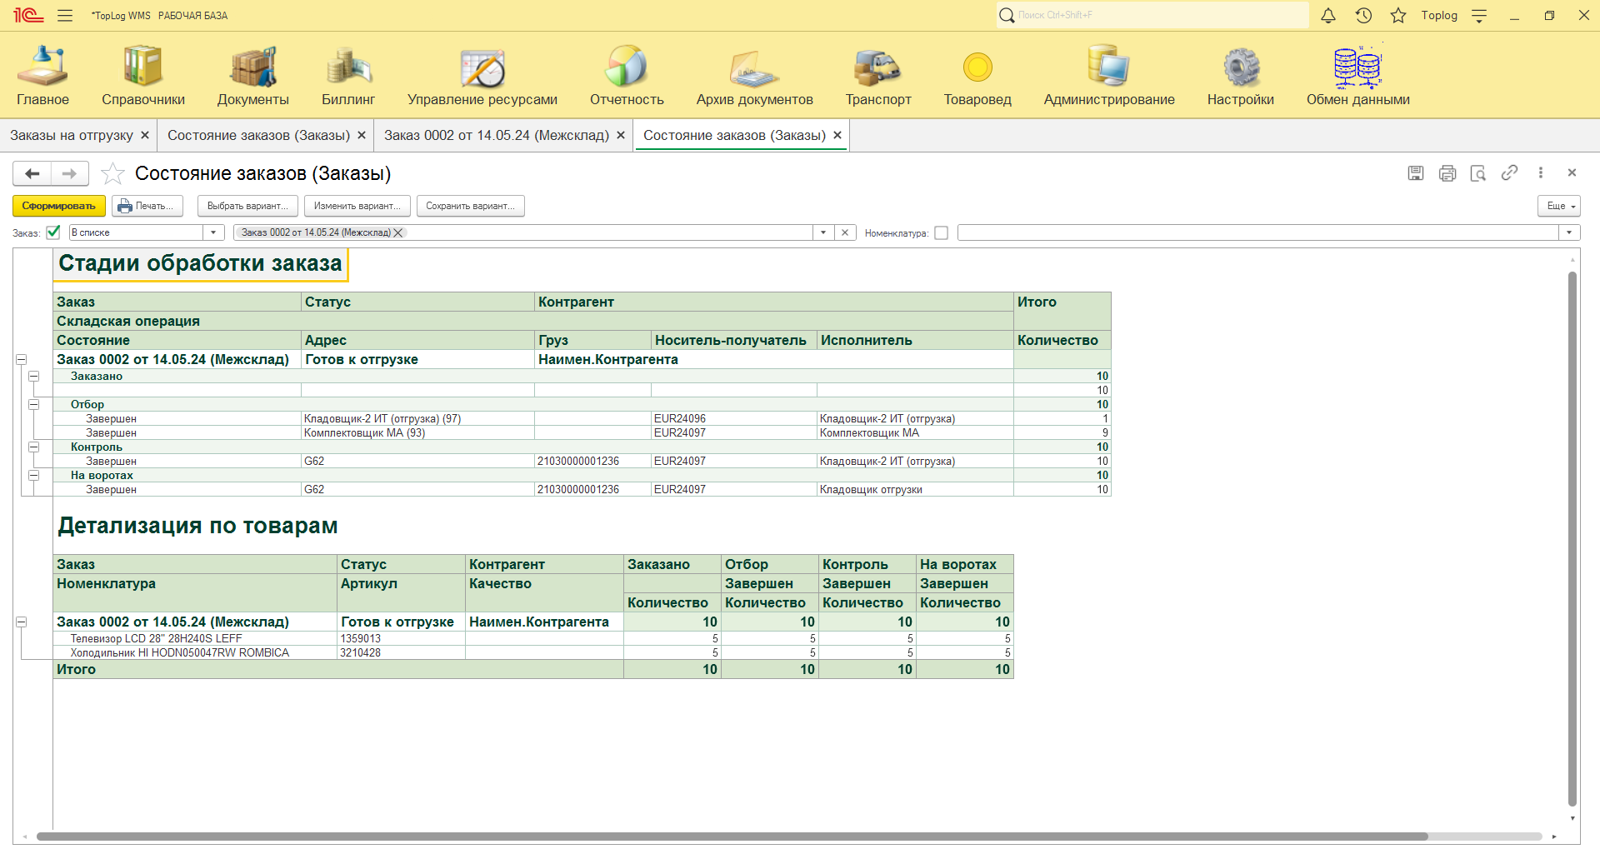Open favorites star in title bar
The image size is (1600, 854).
[x=1398, y=15]
